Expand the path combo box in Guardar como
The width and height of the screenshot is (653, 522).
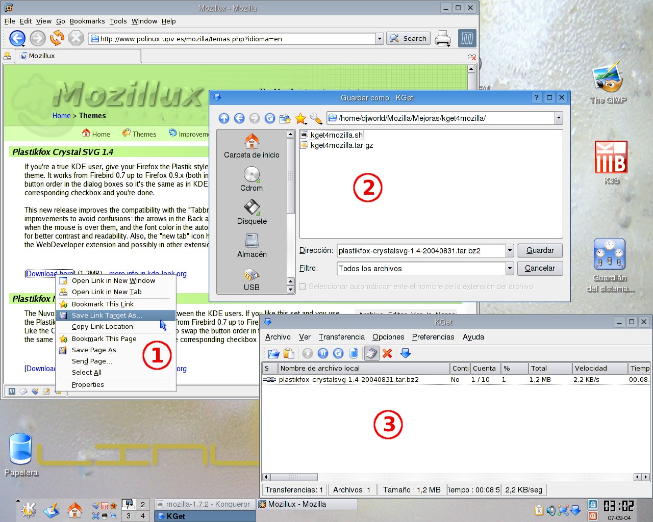click(559, 118)
